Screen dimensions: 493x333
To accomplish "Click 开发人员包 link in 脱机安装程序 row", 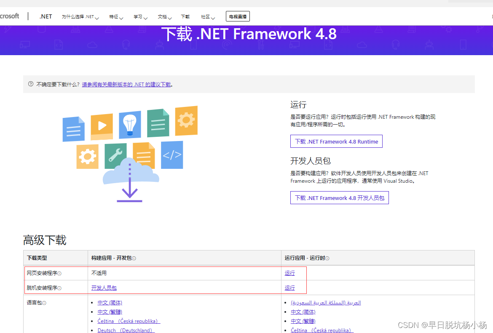I will pyautogui.click(x=104, y=288).
